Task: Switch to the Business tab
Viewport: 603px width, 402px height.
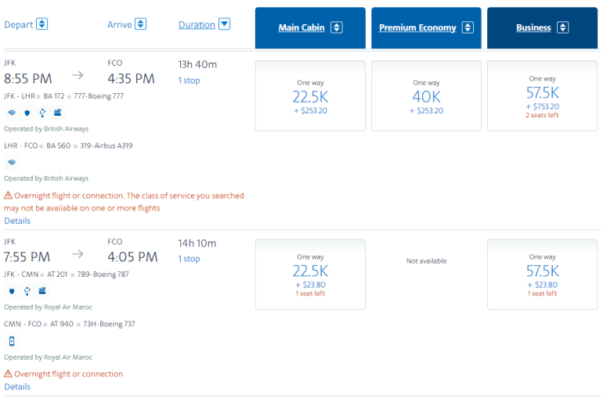Action: point(542,28)
